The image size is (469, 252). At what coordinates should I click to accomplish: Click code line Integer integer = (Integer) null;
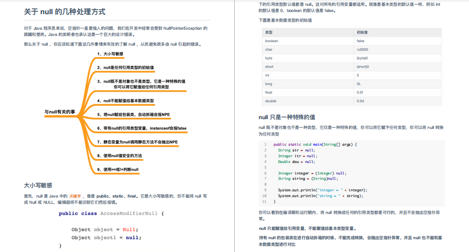point(312,173)
